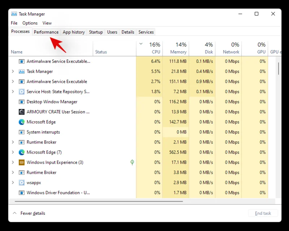The image size is (289, 231).
Task: Select the Microsoft Edge process icon
Action: click(x=21, y=122)
